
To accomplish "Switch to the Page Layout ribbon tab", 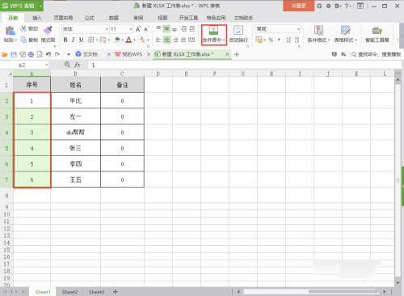I will (x=63, y=18).
